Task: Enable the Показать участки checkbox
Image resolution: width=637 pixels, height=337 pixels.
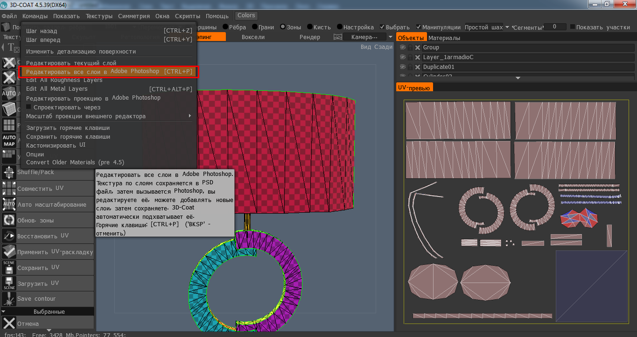Action: [x=573, y=27]
